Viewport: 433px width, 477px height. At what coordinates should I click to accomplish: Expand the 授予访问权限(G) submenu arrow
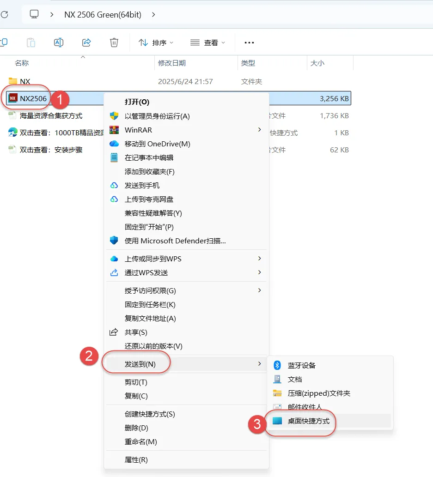point(259,290)
